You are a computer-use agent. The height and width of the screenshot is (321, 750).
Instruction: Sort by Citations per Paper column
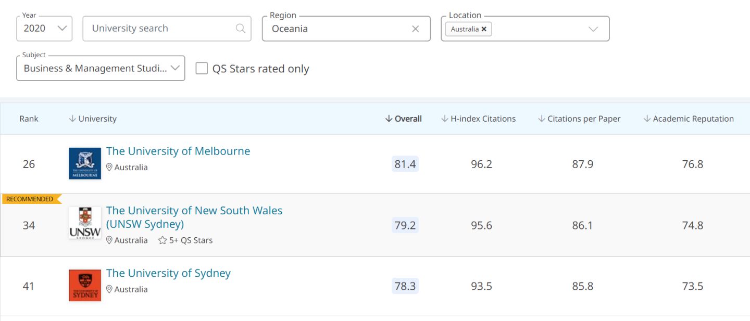click(x=579, y=119)
